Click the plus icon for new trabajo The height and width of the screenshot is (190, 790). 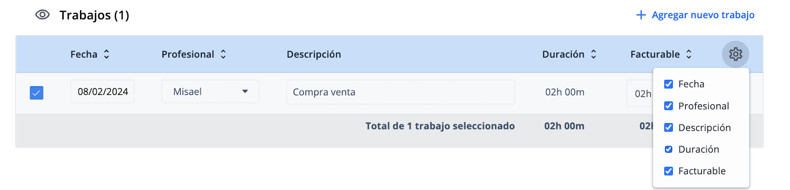[641, 15]
